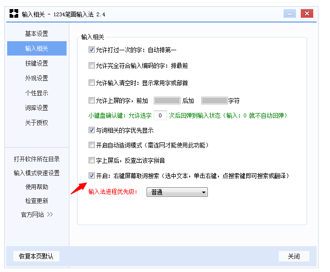Viewport: 330px width, 272px height.
Task: Switch to 按键设置 tab
Action: 36,63
